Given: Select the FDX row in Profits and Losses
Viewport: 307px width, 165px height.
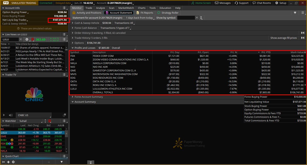Looking at the screenshot, I should [188, 56].
